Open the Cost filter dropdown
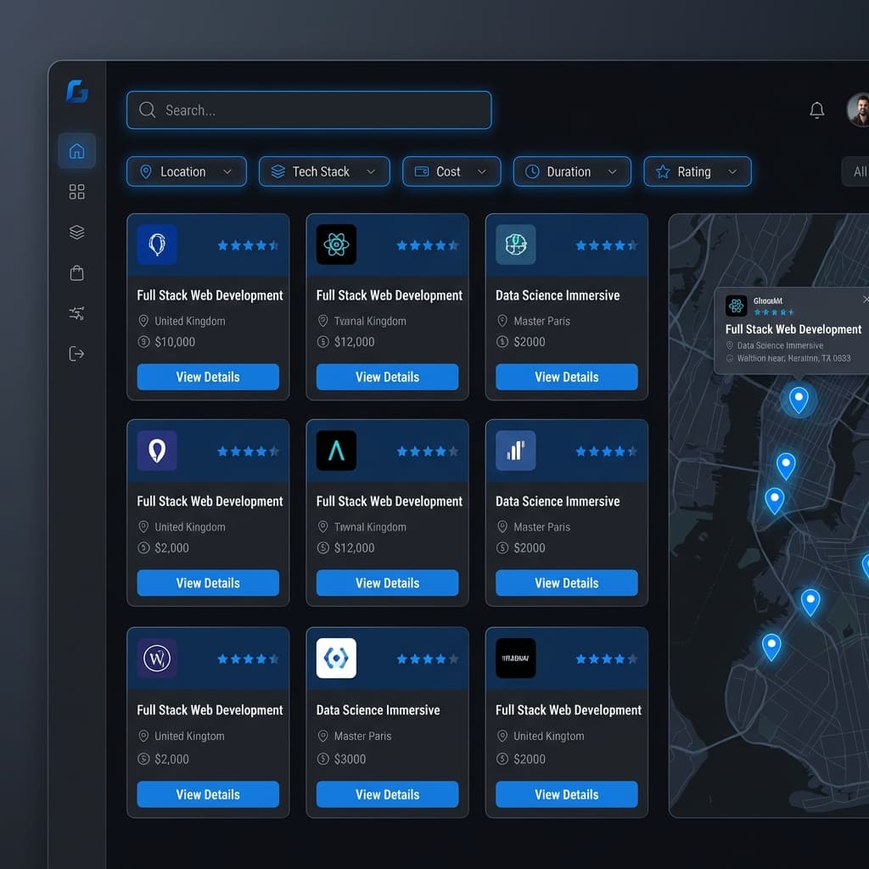Viewport: 869px width, 869px height. click(x=451, y=171)
